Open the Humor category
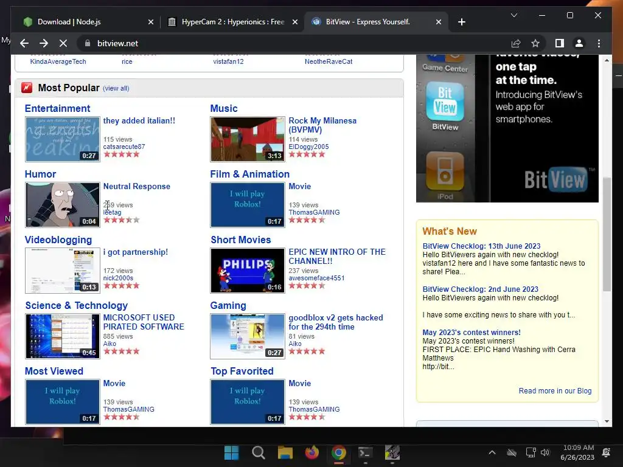This screenshot has height=467, width=623. pyautogui.click(x=40, y=174)
